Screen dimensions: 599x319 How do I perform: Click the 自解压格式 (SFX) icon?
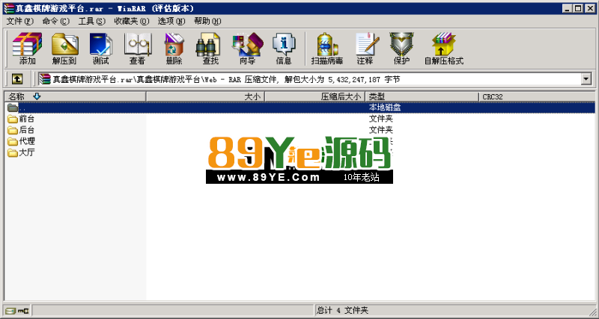coord(443,49)
